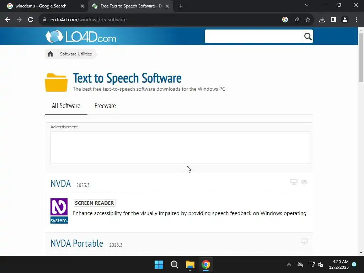Click the magnifier search button on LO4D

308,37
